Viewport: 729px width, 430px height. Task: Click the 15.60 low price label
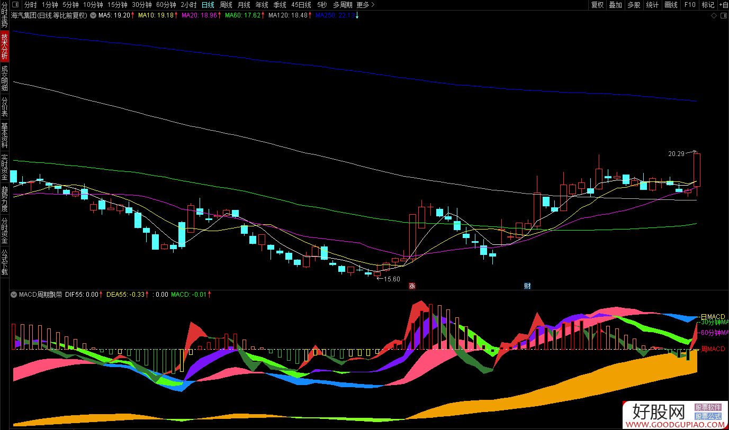(x=392, y=279)
